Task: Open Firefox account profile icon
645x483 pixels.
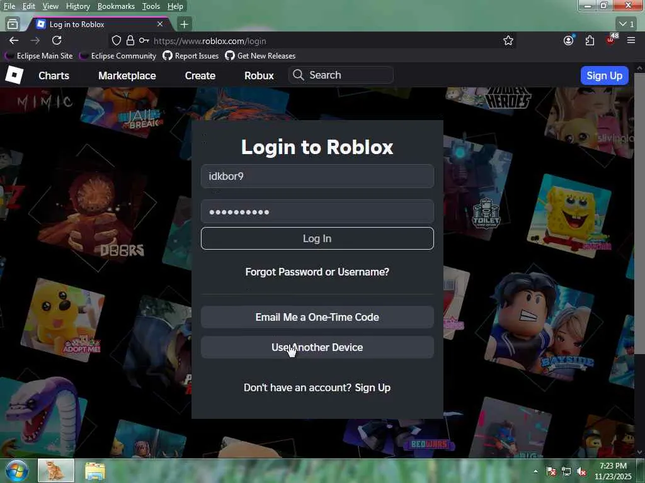Action: (x=569, y=40)
